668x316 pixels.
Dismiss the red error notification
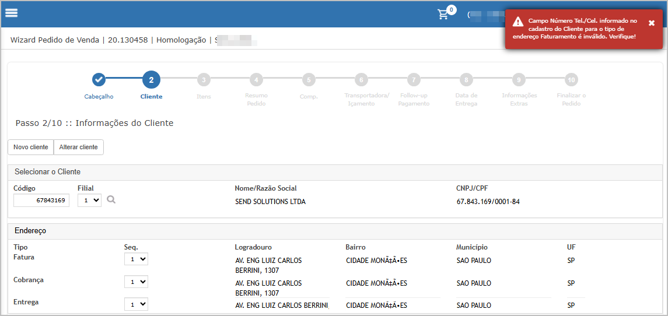(x=652, y=23)
